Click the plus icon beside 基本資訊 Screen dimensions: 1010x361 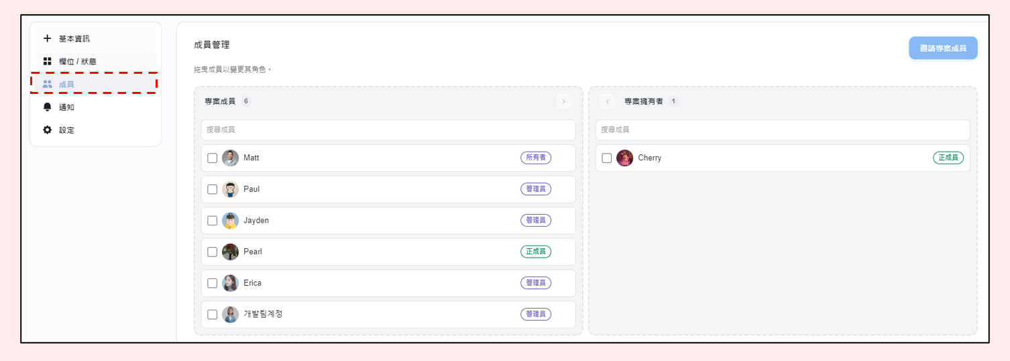(47, 38)
